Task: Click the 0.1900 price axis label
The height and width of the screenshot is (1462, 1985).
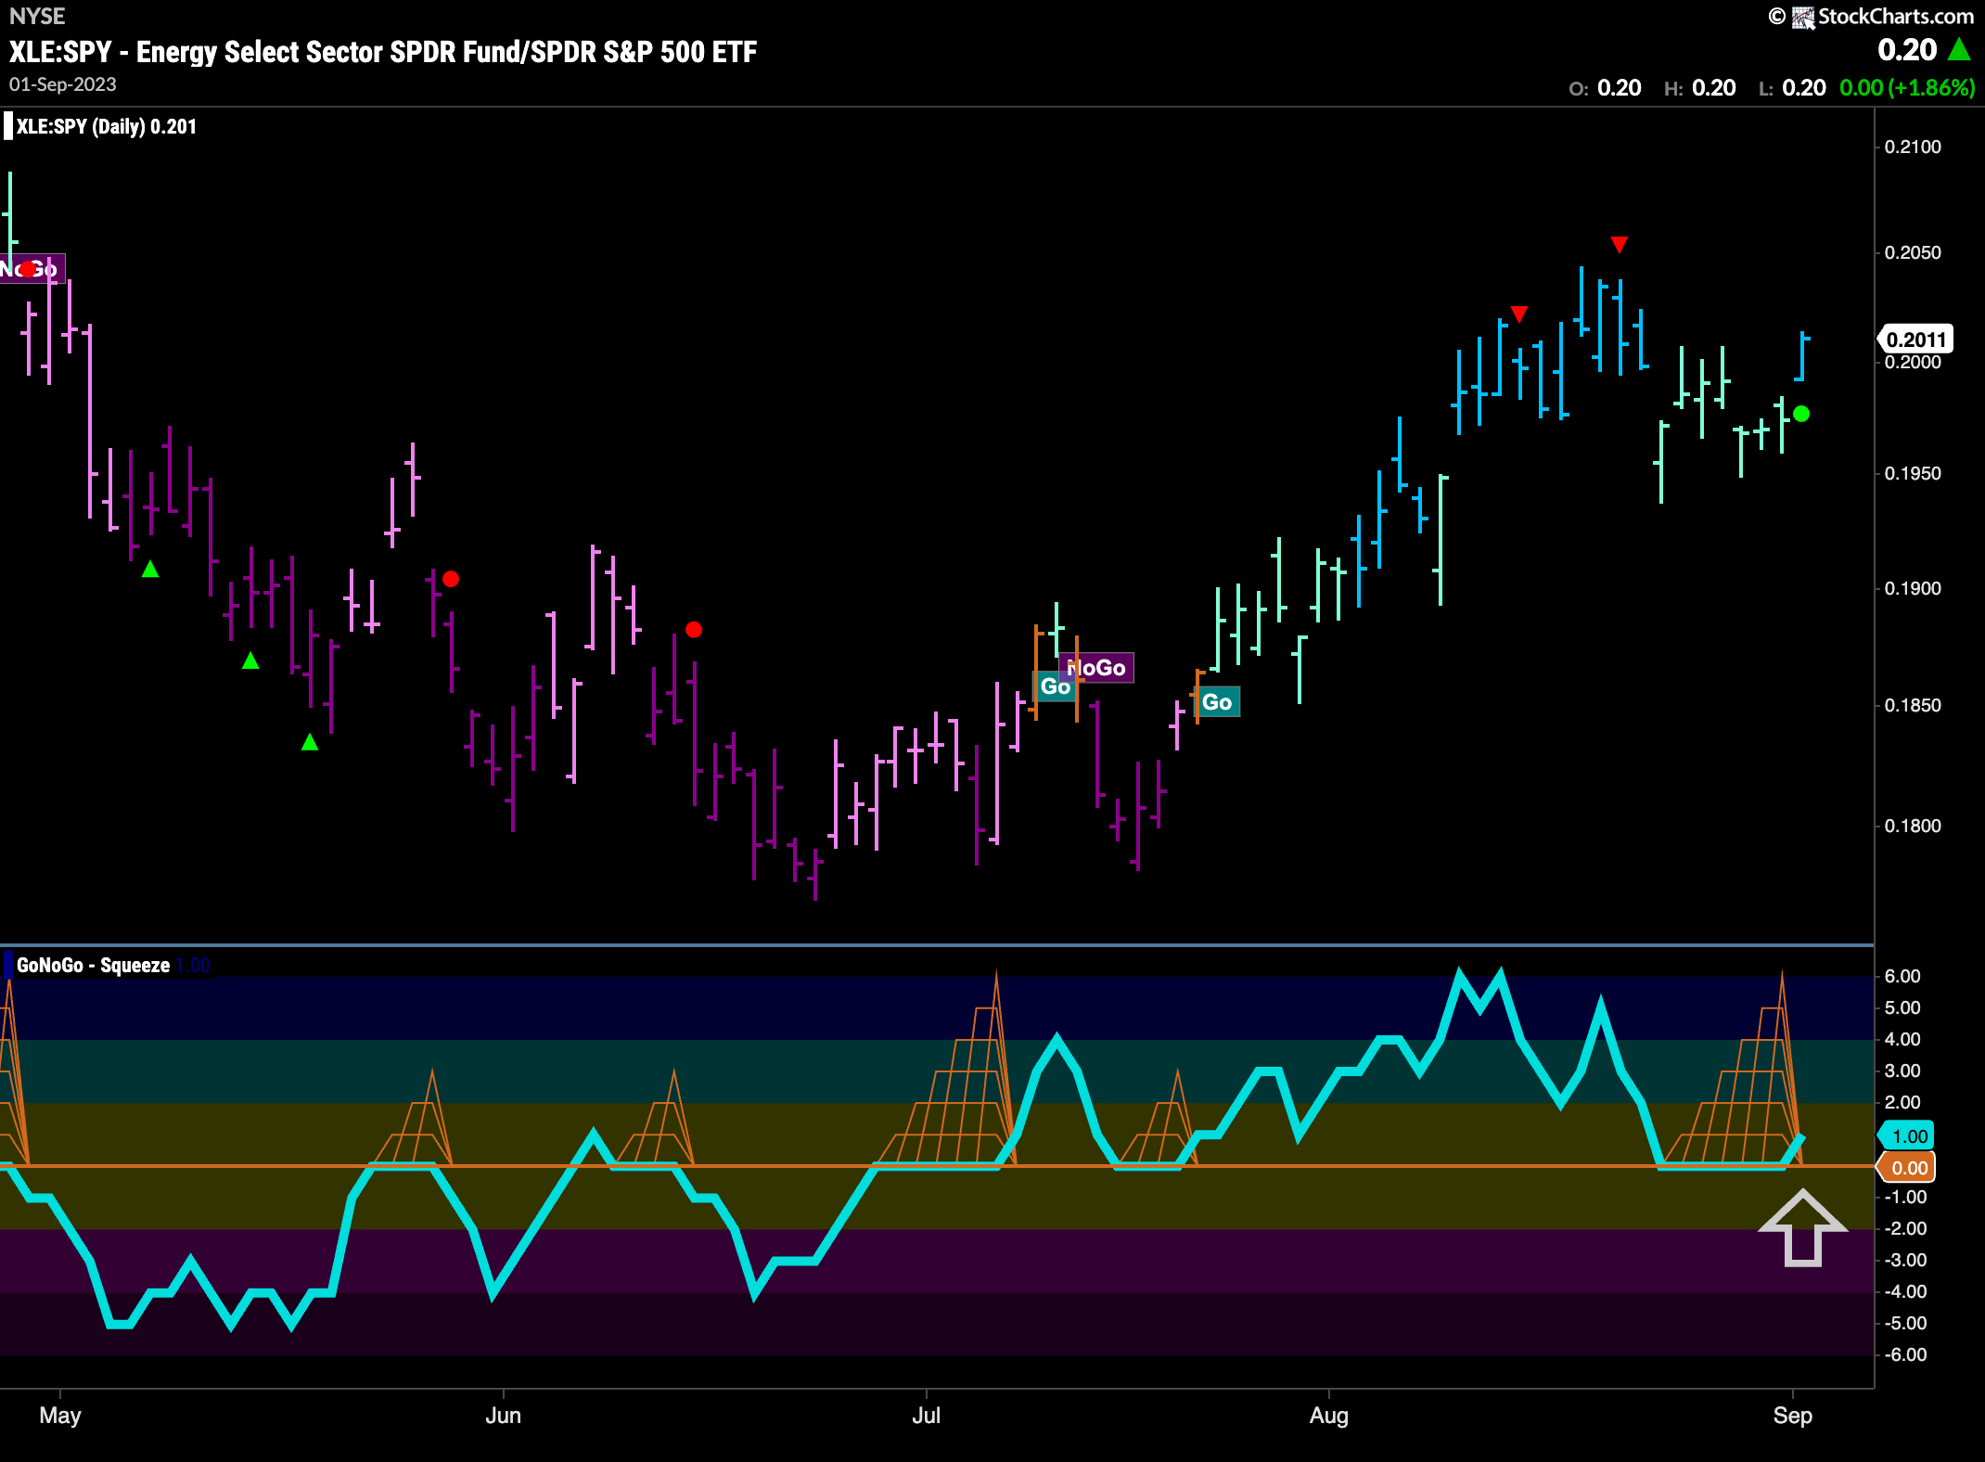Action: 1913,588
